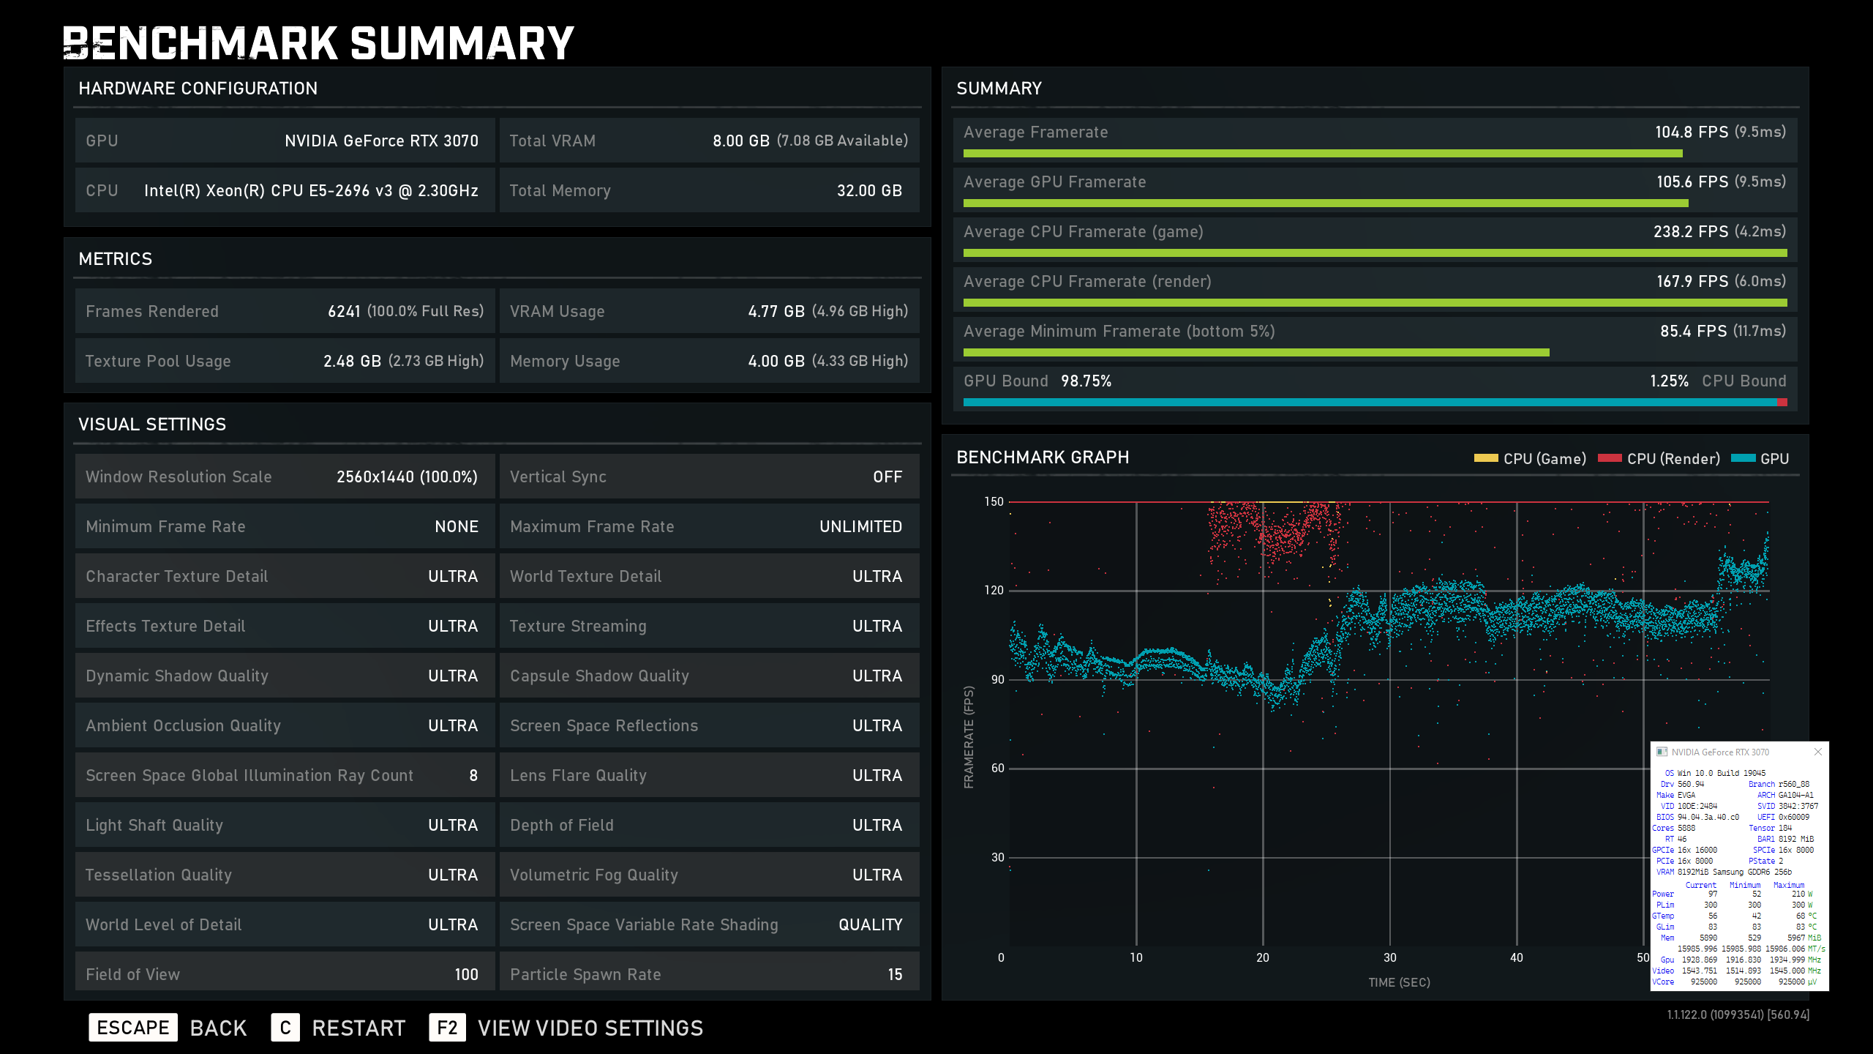Click the GPU Bound / CPU Bound progress bar

(x=1375, y=402)
